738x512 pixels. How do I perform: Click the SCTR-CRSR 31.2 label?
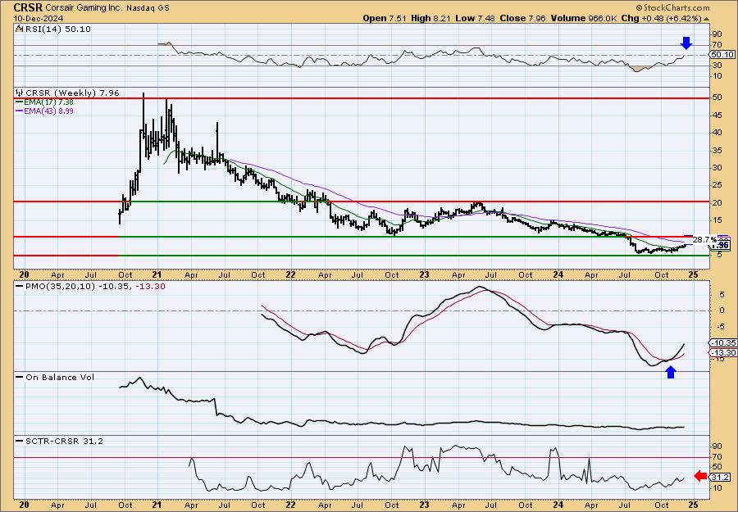coord(64,441)
